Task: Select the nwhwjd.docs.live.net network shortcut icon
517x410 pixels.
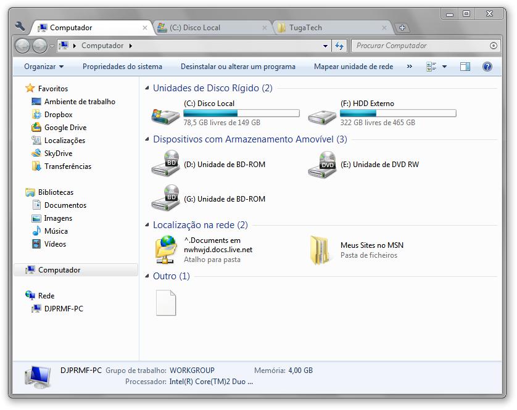Action: tap(167, 250)
